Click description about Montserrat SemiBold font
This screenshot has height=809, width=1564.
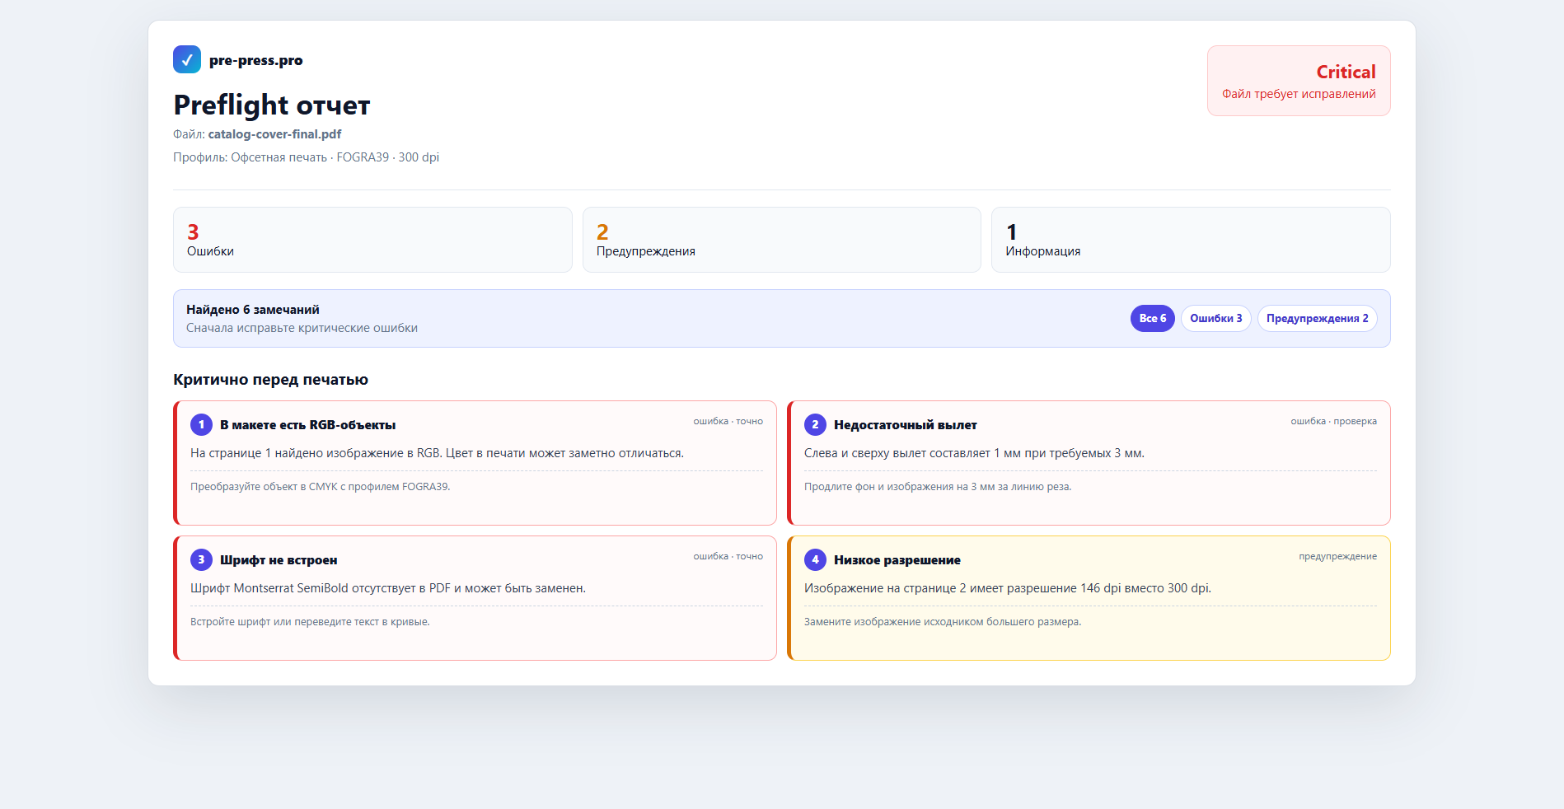click(388, 588)
